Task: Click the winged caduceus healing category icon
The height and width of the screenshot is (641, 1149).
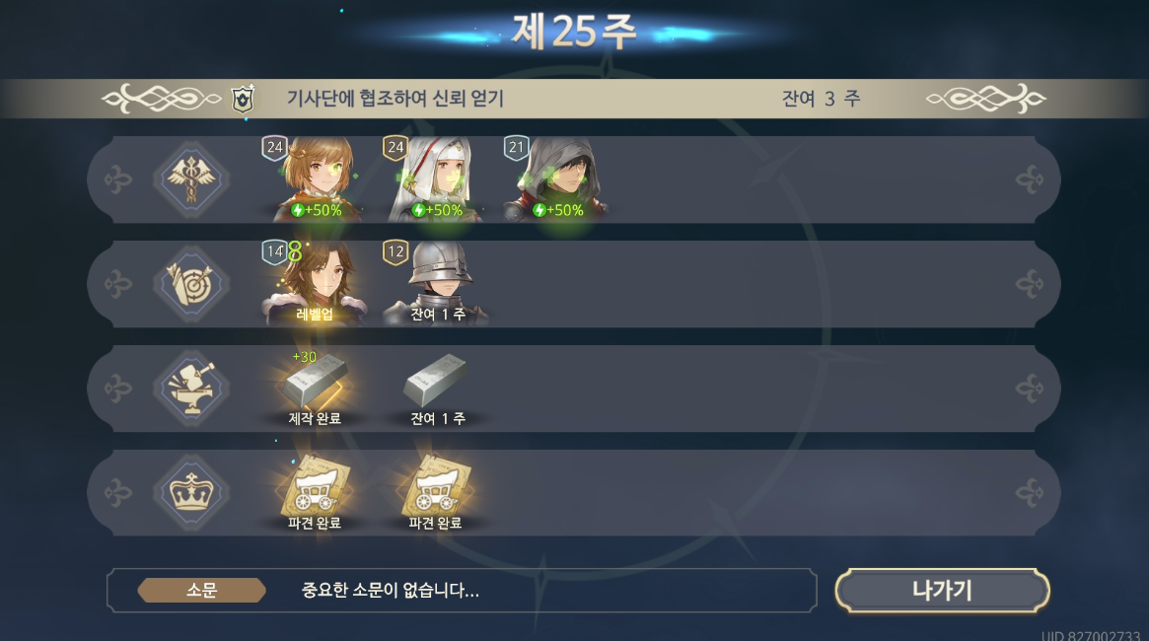Action: 191,178
